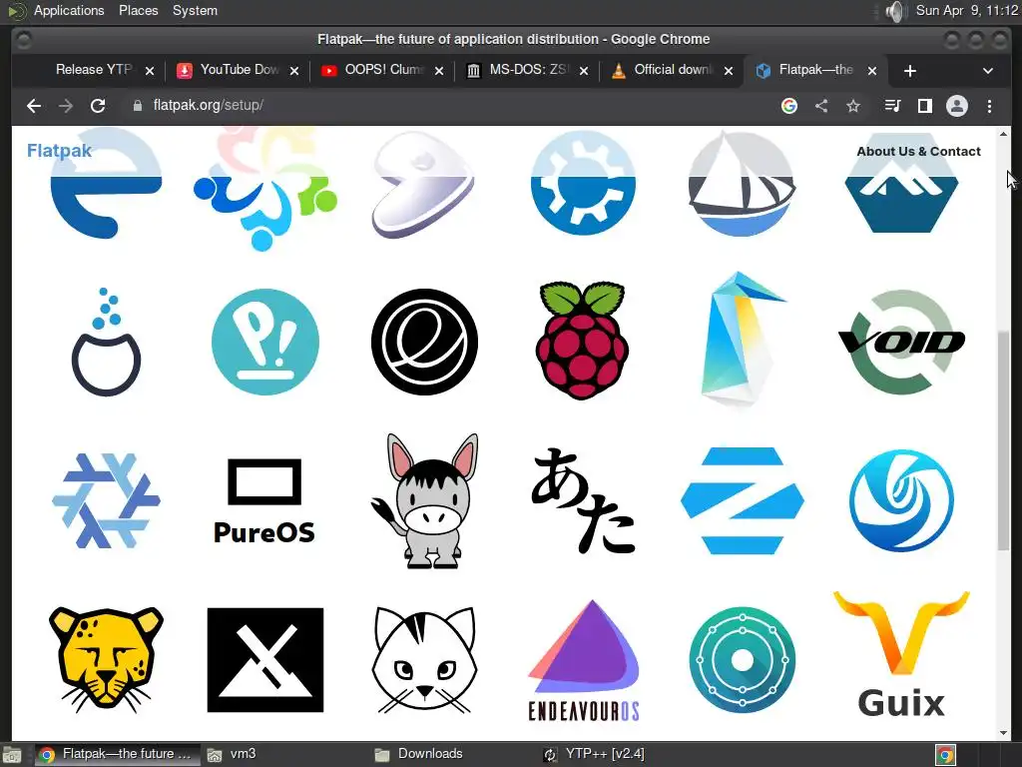Choose the Void Linux logo
Image resolution: width=1022 pixels, height=767 pixels.
point(901,342)
